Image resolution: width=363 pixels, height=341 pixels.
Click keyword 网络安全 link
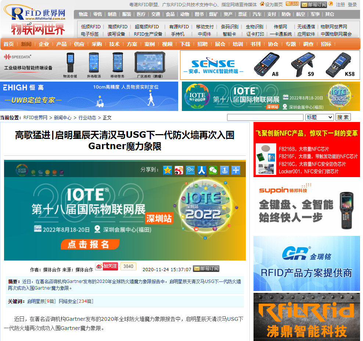tap(68, 301)
